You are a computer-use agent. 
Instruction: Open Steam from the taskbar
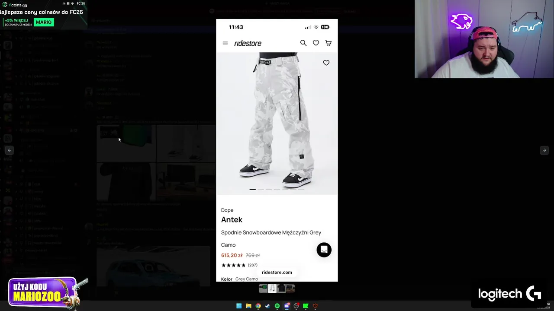coord(267,306)
